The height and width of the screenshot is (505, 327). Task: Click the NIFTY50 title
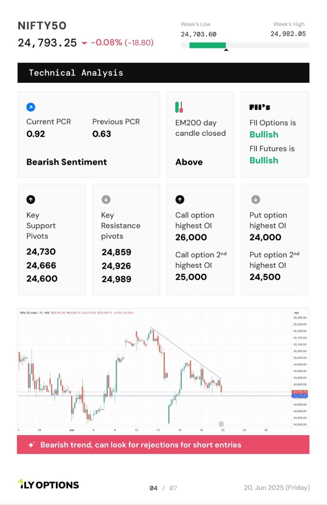[x=42, y=26]
